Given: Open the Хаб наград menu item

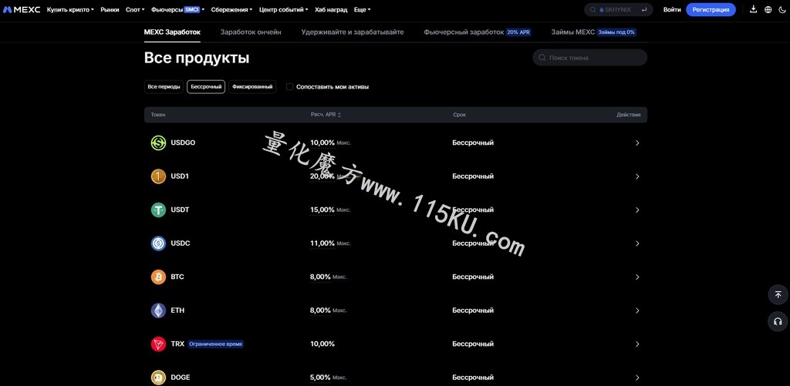Looking at the screenshot, I should [x=331, y=9].
